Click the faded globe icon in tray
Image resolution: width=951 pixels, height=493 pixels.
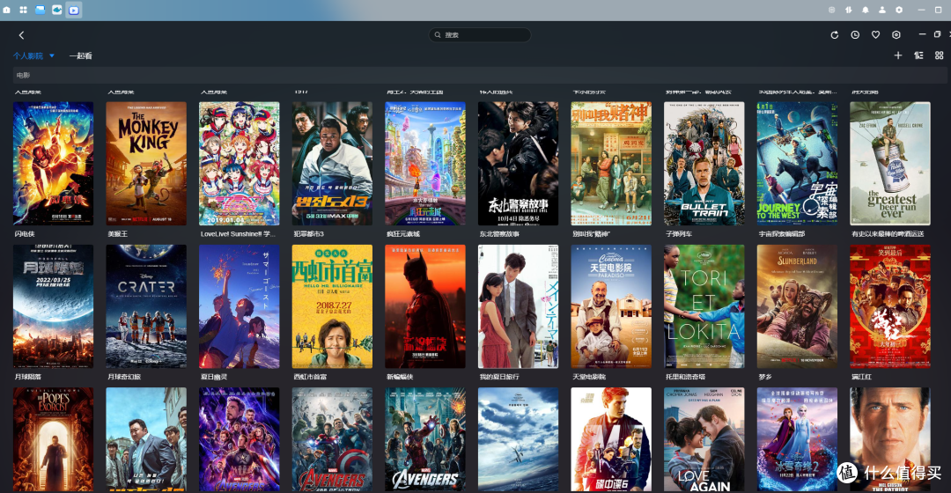[831, 10]
